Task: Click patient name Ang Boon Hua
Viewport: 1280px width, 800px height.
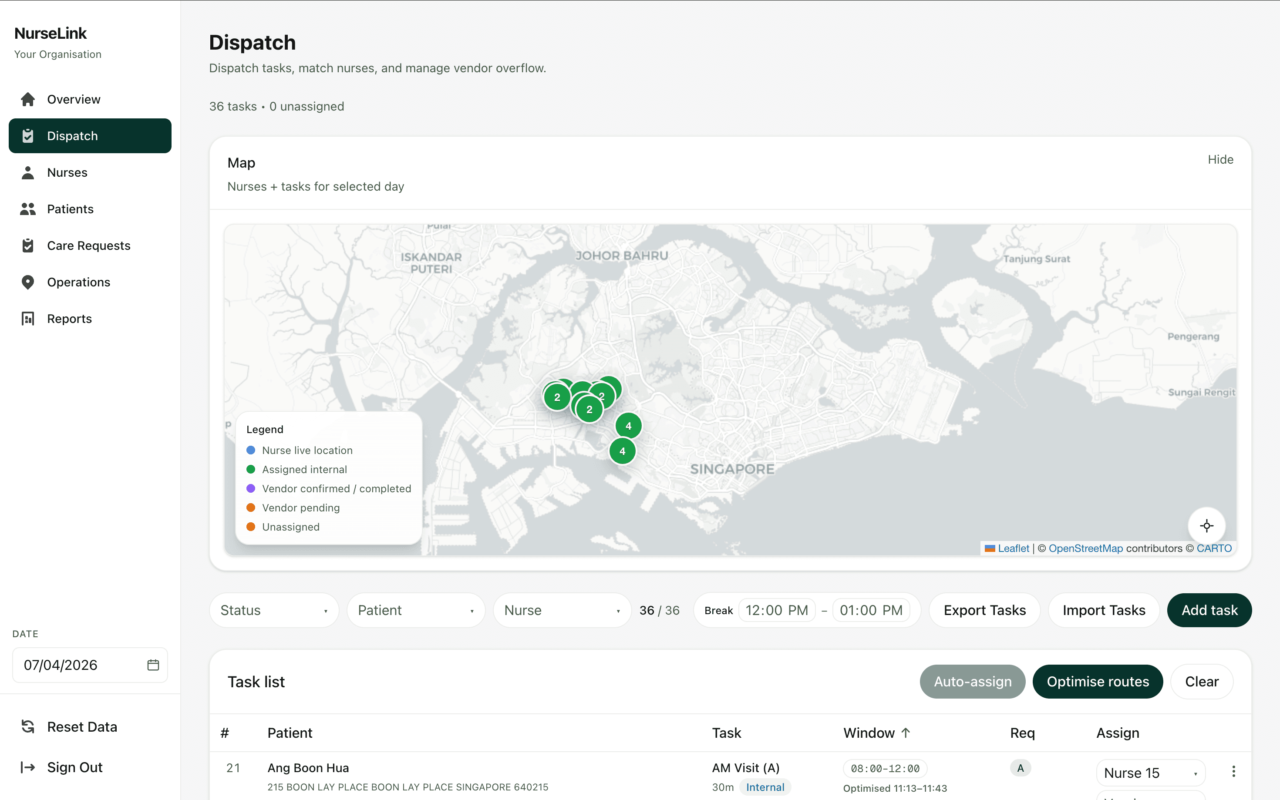Action: (308, 768)
